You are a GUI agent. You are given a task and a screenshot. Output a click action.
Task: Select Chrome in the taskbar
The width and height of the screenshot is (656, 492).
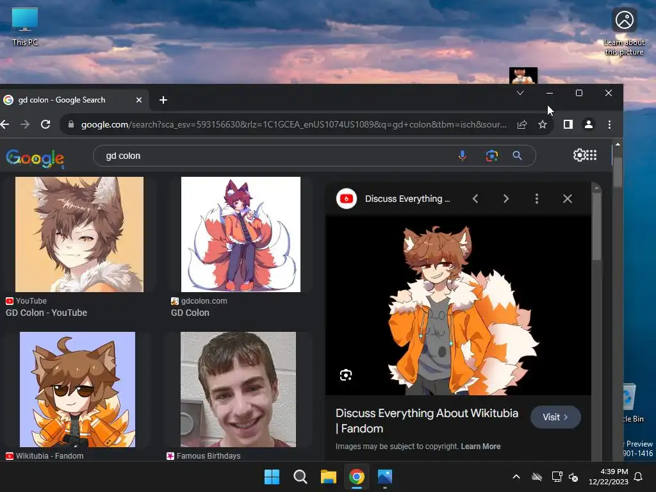coord(357,477)
